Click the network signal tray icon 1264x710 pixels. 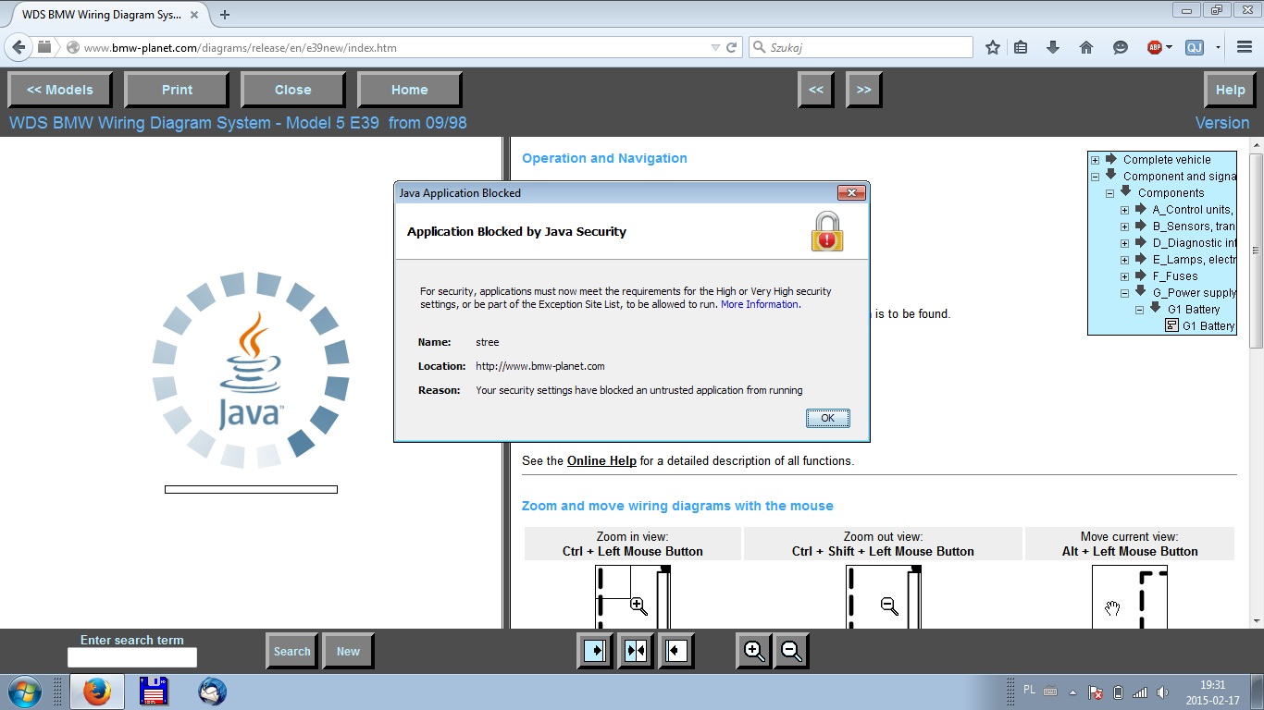[x=1140, y=692]
